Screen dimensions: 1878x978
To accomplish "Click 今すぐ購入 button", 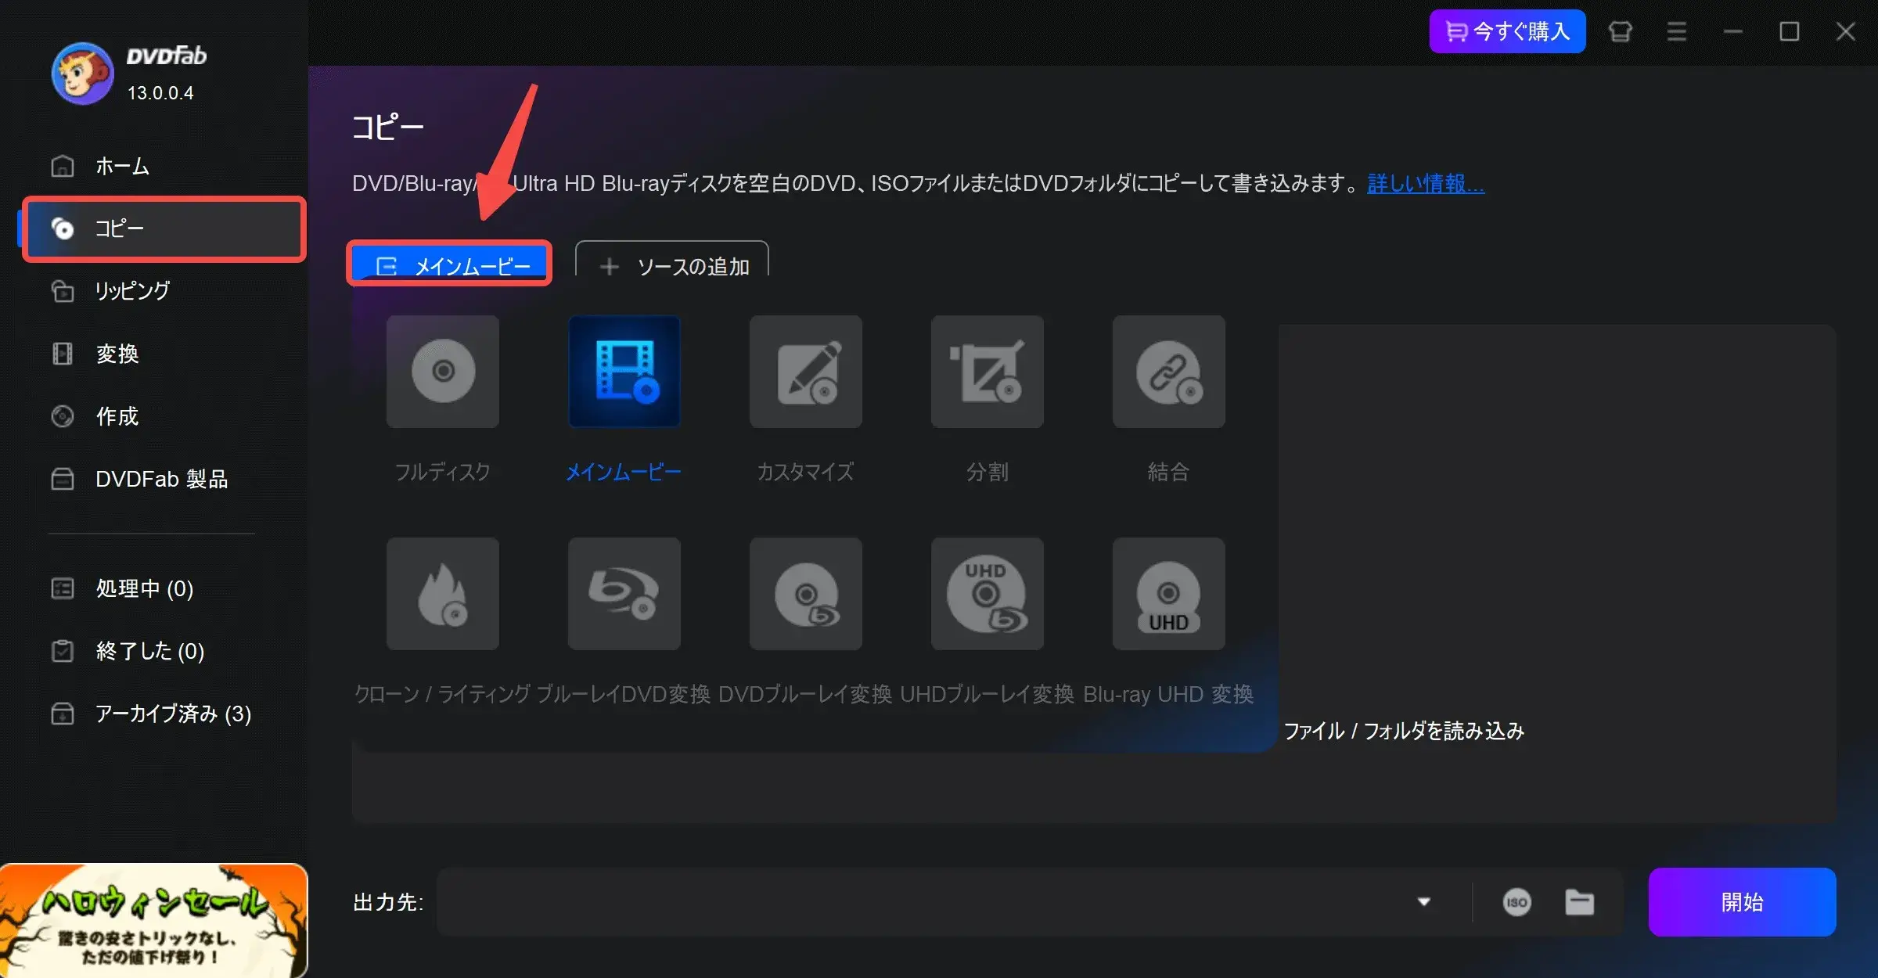I will 1507,31.
